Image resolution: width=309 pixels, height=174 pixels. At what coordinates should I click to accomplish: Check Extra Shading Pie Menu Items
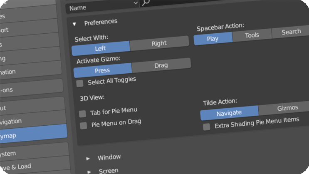point(207,127)
